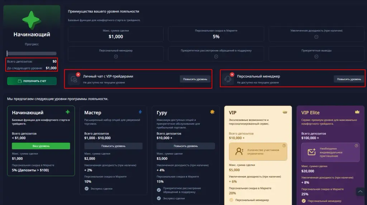Click the minus icon under Увеличенная доходность benefit
Viewport: 367px width, 205px height.
click(316, 37)
